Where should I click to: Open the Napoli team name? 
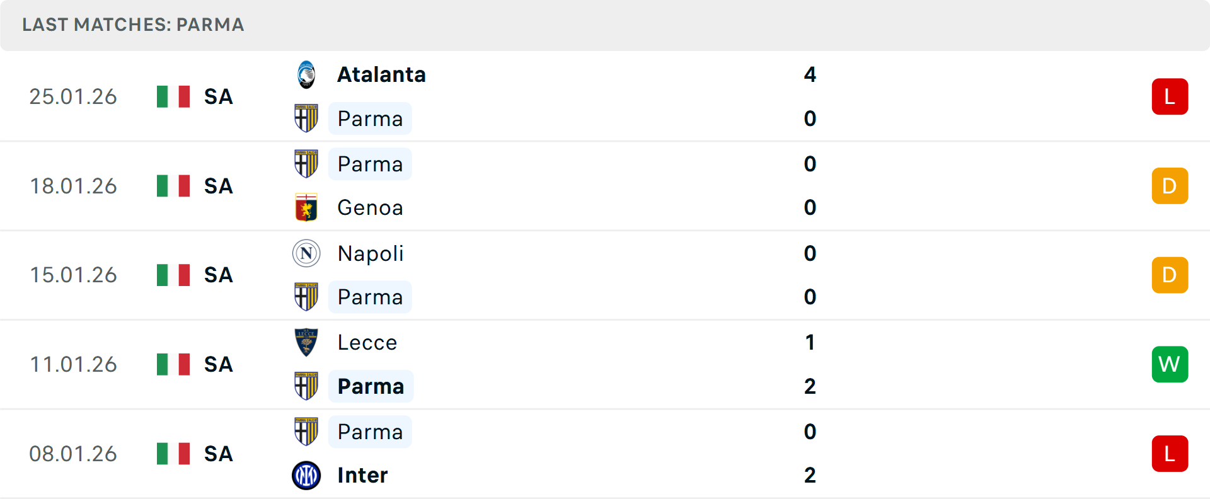(x=371, y=253)
